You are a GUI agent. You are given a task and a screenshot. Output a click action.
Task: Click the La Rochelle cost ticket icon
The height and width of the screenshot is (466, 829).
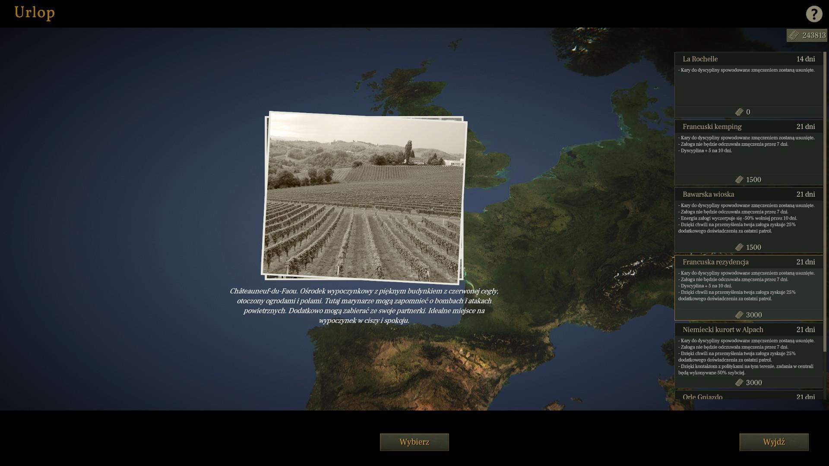tap(739, 112)
